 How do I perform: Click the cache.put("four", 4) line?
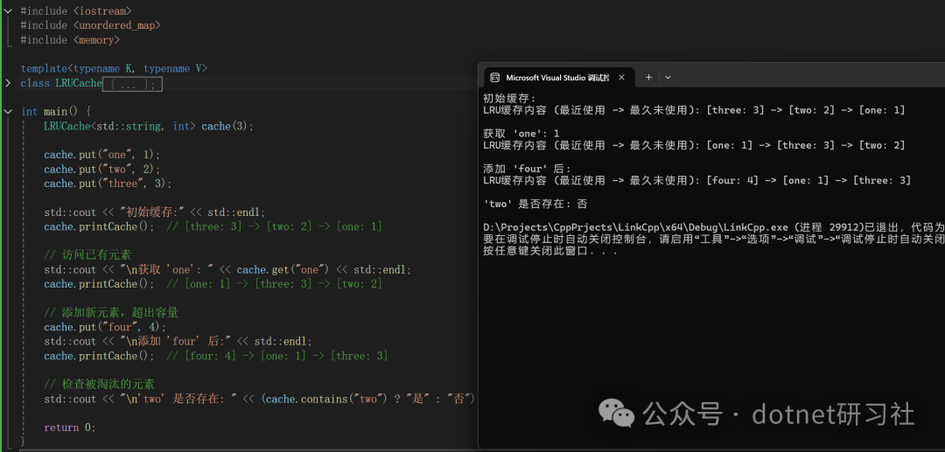tap(105, 327)
